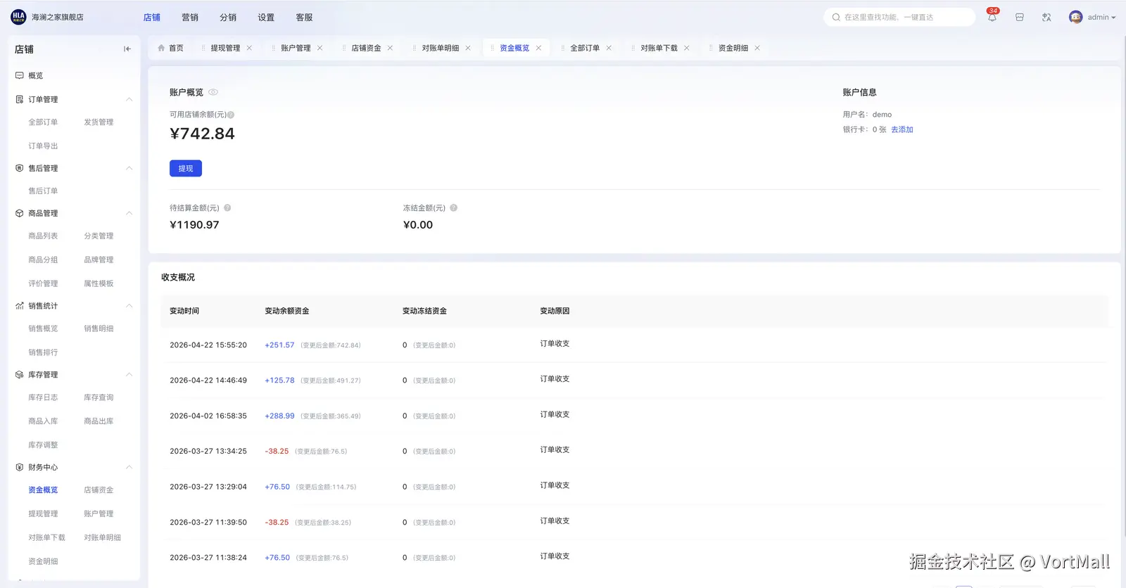Open 设置 top menu
This screenshot has height=588, width=1126.
[x=266, y=18]
